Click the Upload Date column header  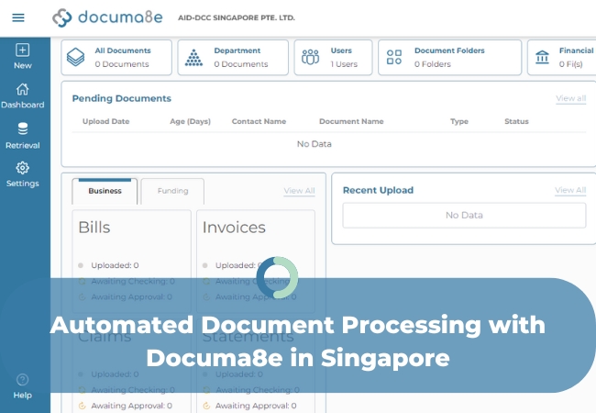[x=106, y=121]
